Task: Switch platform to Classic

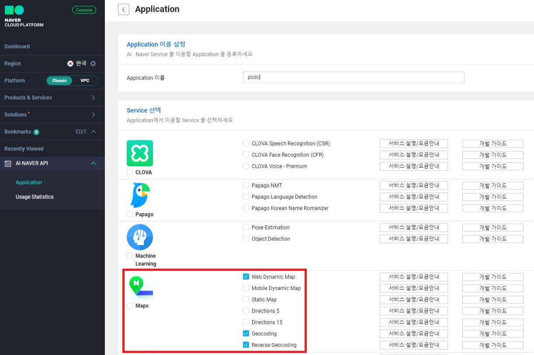Action: [59, 80]
